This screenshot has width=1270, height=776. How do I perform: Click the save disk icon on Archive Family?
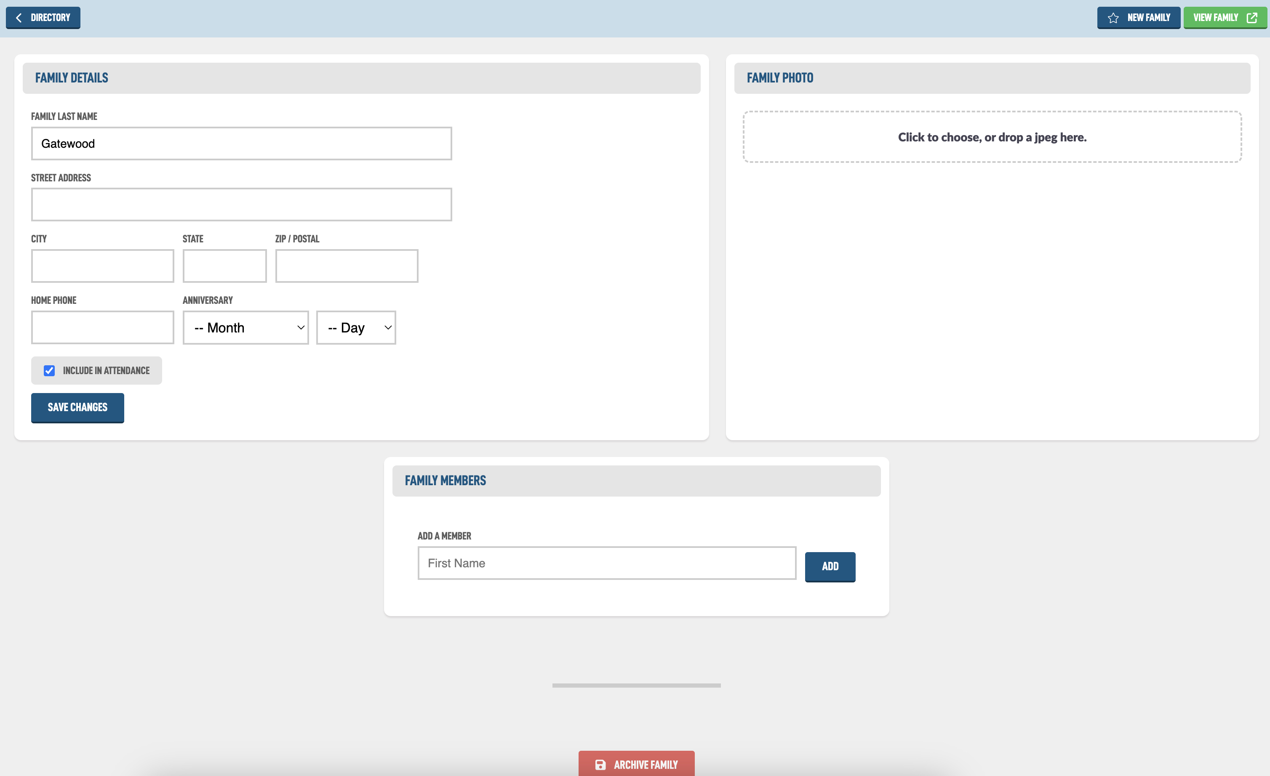point(600,765)
